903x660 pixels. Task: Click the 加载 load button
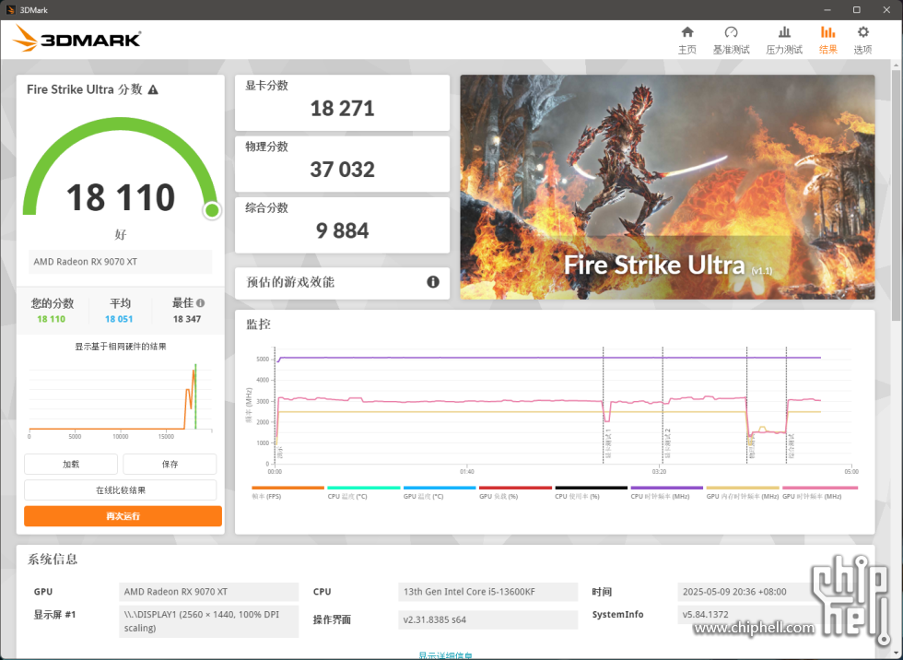(71, 465)
